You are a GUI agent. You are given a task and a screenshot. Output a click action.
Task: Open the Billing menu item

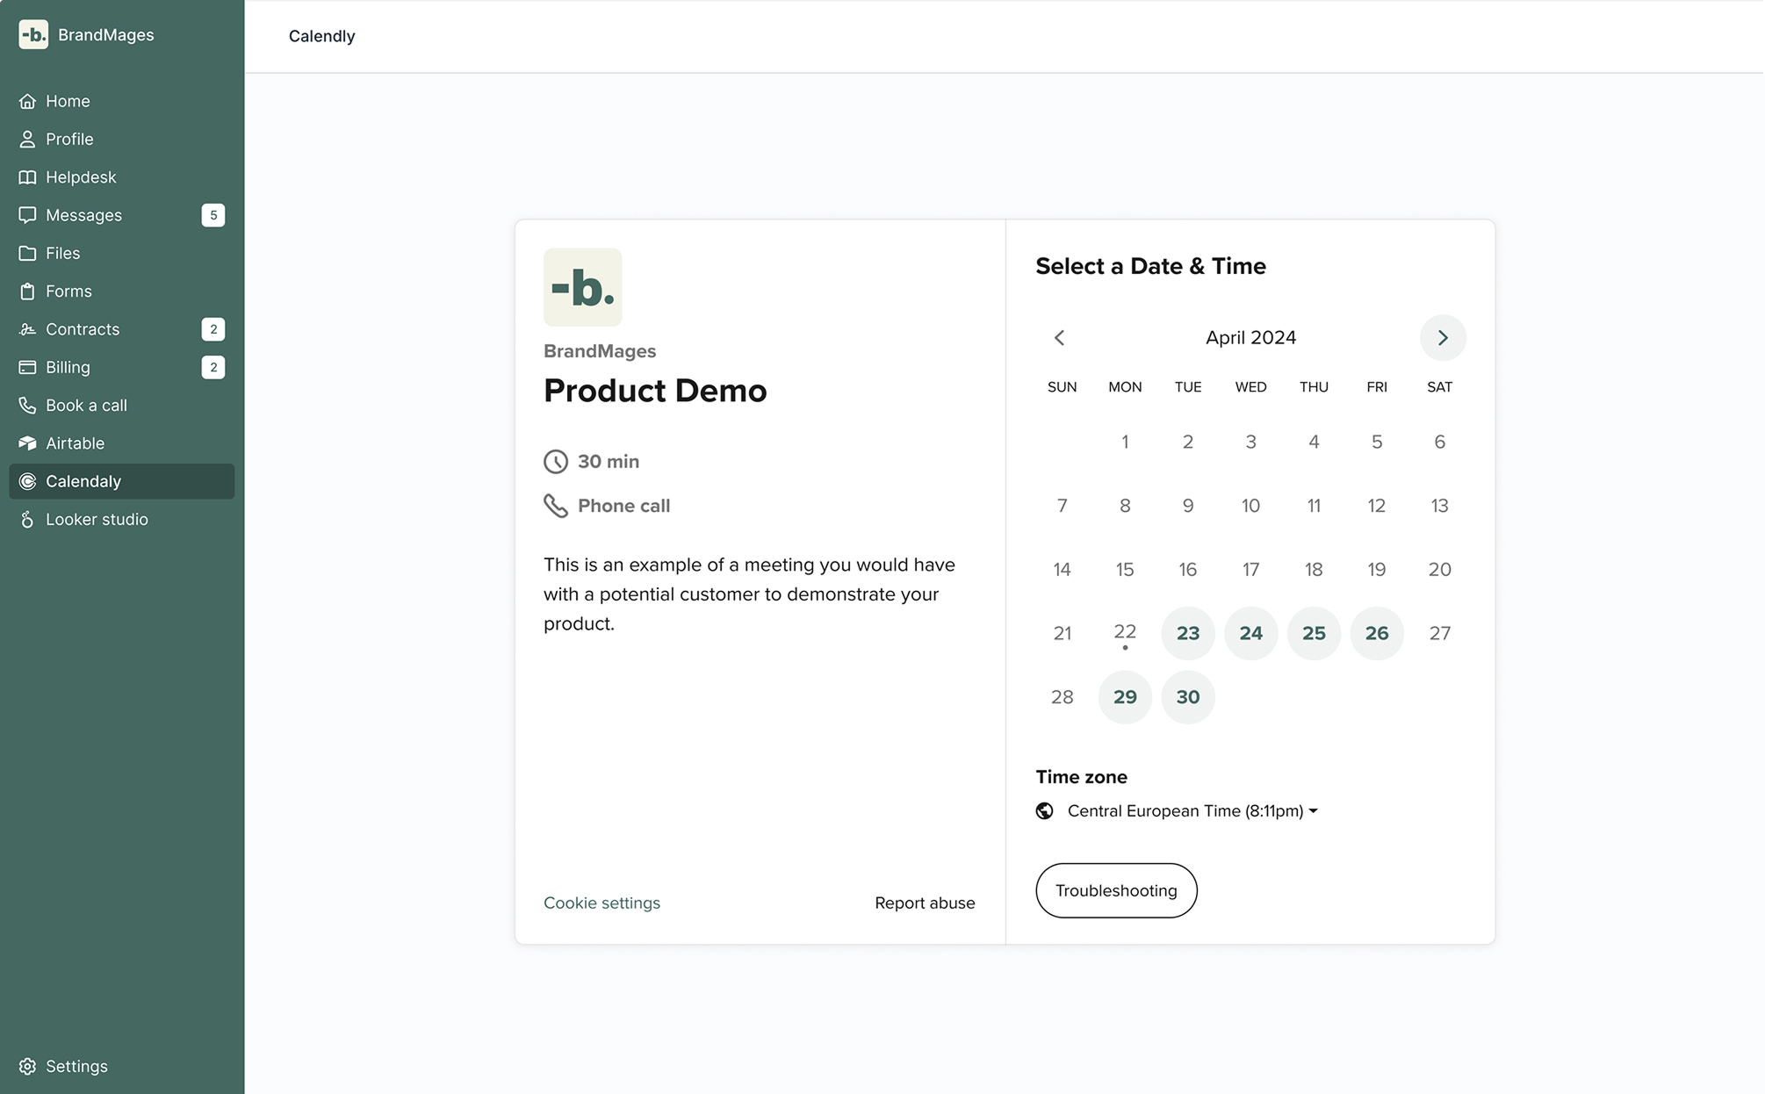click(x=121, y=367)
